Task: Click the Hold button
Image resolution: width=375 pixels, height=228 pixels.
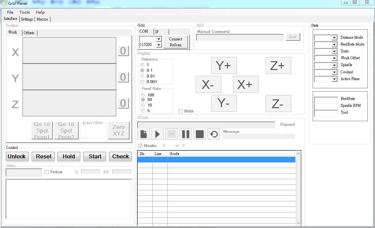Action: point(69,157)
